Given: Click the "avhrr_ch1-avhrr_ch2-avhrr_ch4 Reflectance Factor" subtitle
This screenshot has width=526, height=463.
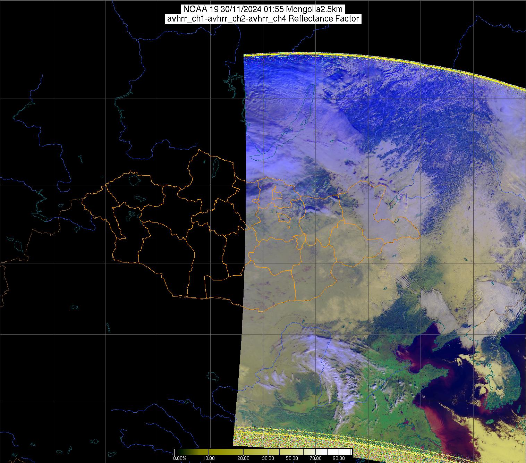Looking at the screenshot, I should pyautogui.click(x=263, y=19).
